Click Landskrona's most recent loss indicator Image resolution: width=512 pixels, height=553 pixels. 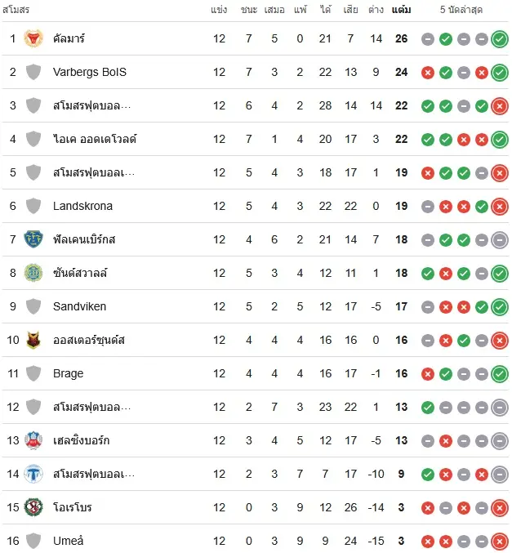click(x=500, y=207)
